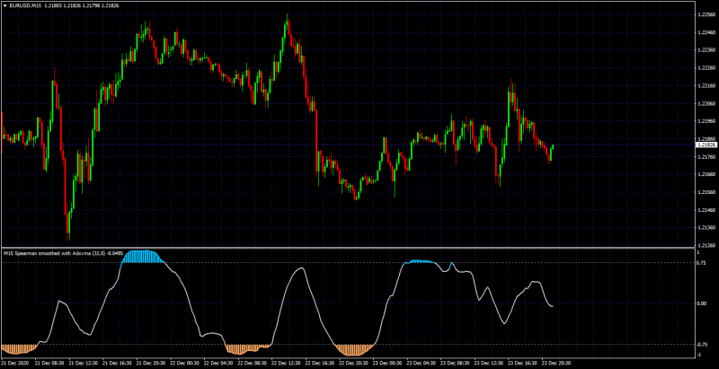Click the 1.21360 price scale label
Viewport: 719px width, 369px height.
click(705, 227)
